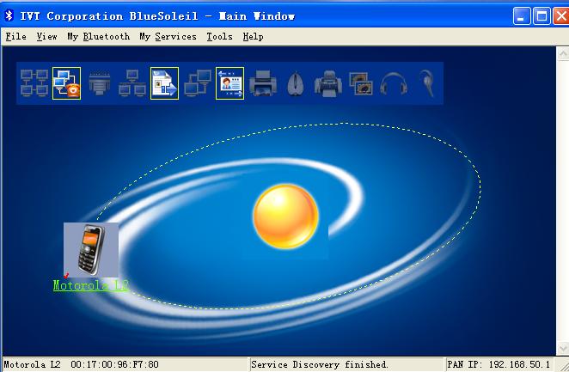
Task: Select the Serial Port service icon
Action: click(100, 83)
